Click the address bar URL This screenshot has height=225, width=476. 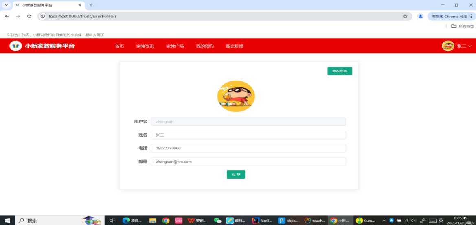(x=82, y=16)
